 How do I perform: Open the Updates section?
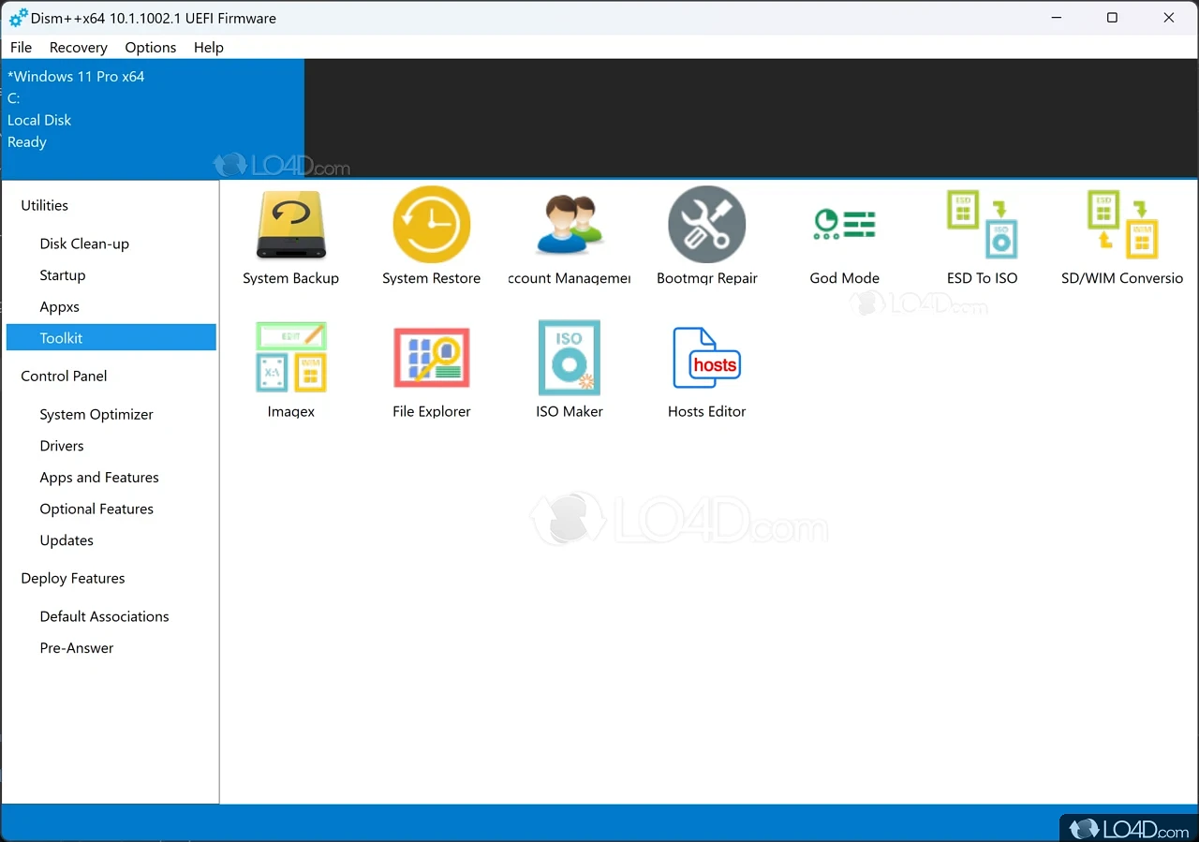[67, 540]
